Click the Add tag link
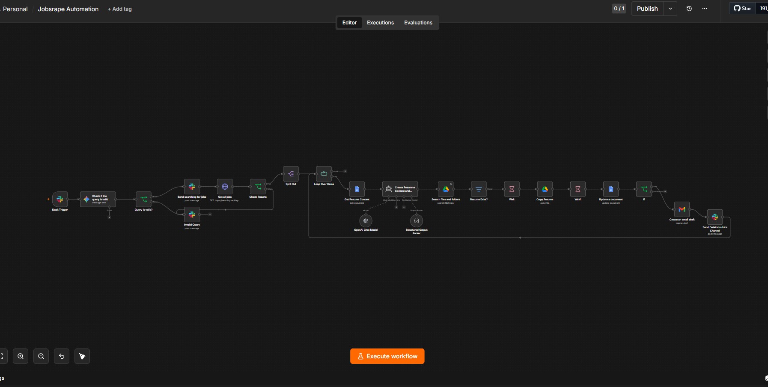The width and height of the screenshot is (768, 387). 120,9
